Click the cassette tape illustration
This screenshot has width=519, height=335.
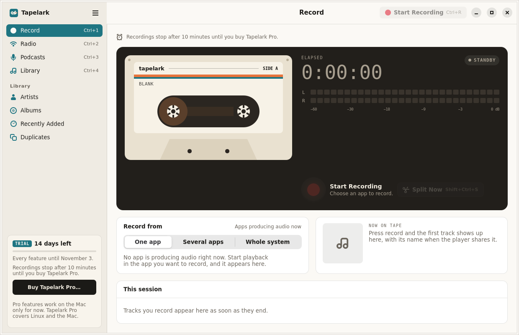click(208, 108)
